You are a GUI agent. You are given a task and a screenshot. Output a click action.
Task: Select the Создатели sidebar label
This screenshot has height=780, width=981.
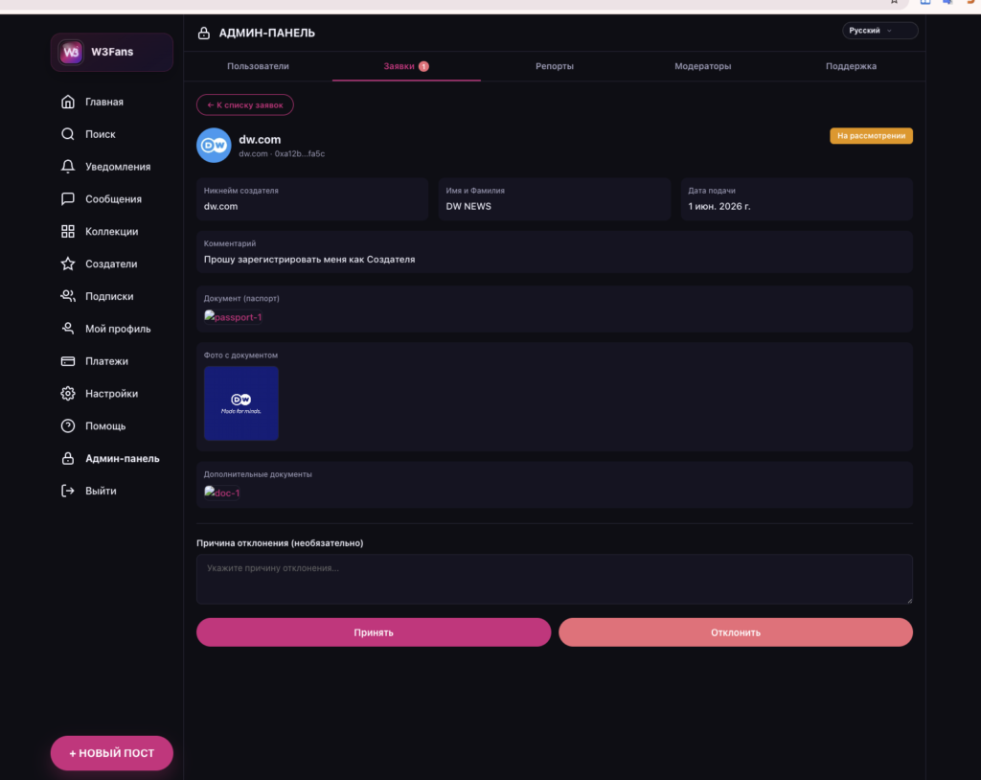(111, 264)
